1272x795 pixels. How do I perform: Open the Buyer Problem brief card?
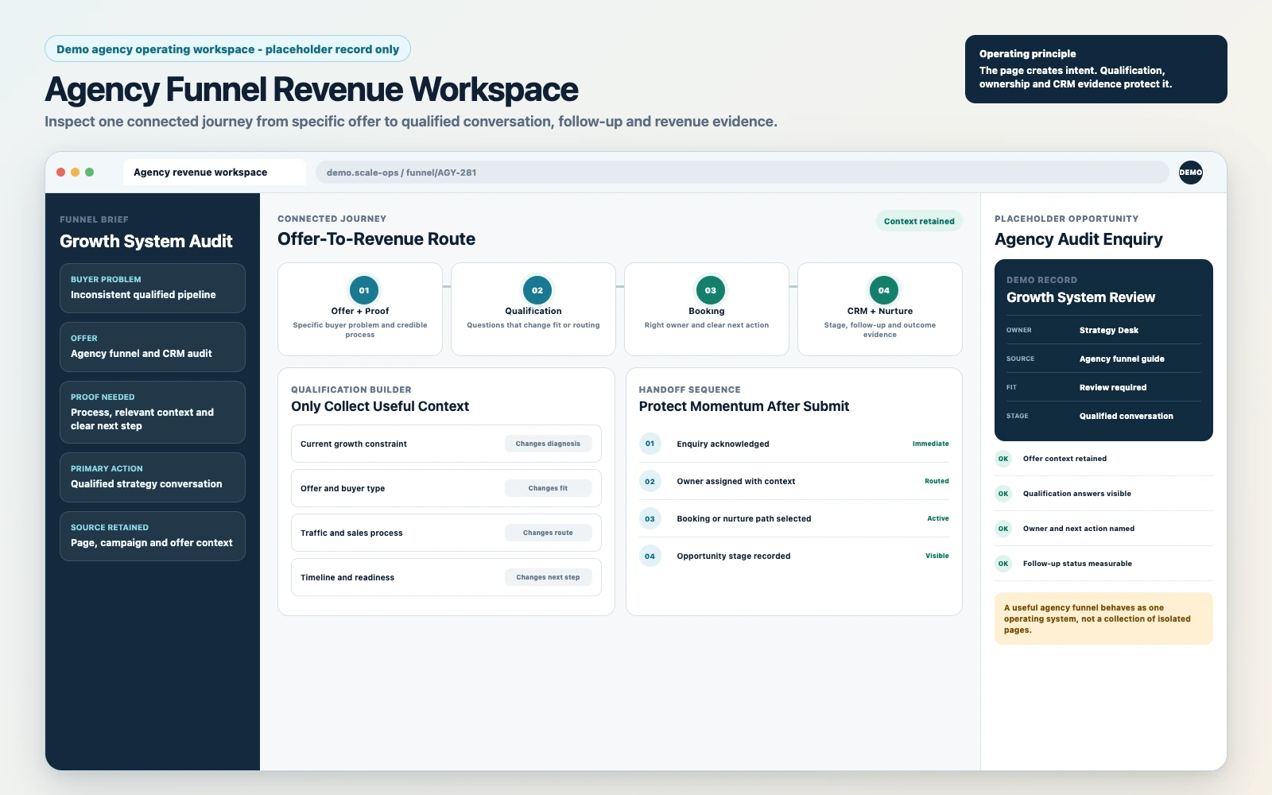point(153,288)
